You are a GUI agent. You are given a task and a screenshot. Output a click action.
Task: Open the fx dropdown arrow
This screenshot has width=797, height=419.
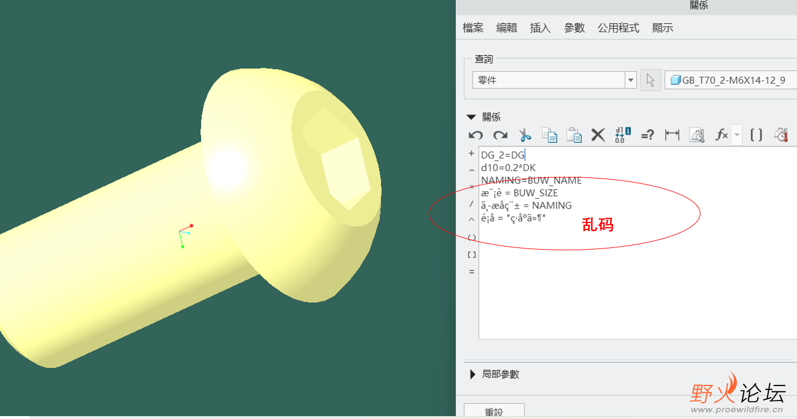coord(737,135)
